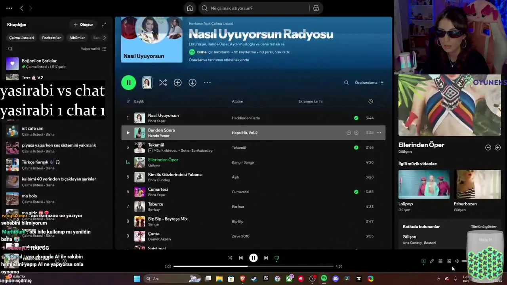Open the play queue

(440, 261)
